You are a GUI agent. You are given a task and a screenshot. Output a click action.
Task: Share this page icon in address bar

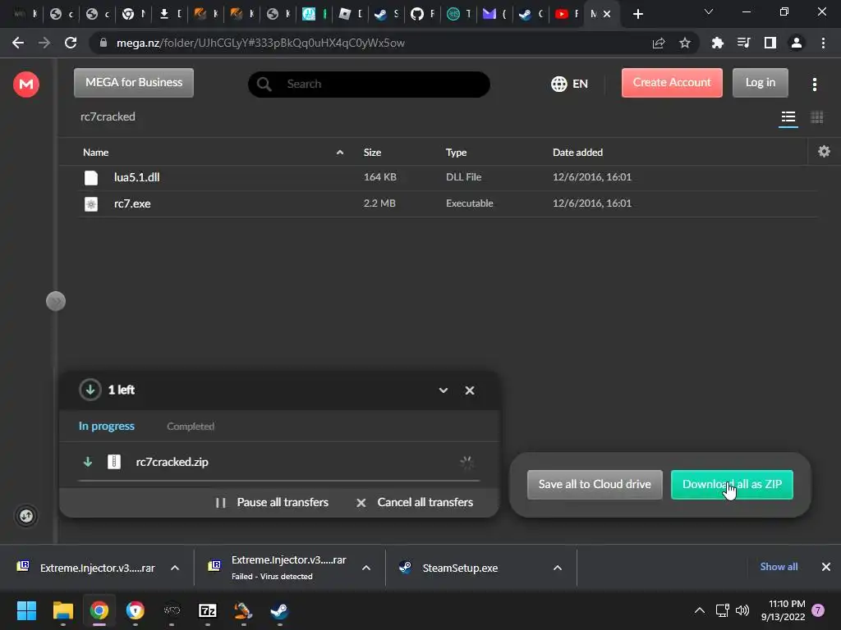[659, 43]
